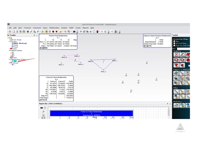The width and height of the screenshot is (197, 142).
Task: Select the Line geometry tool in Toolkit
Action: tap(182, 55)
